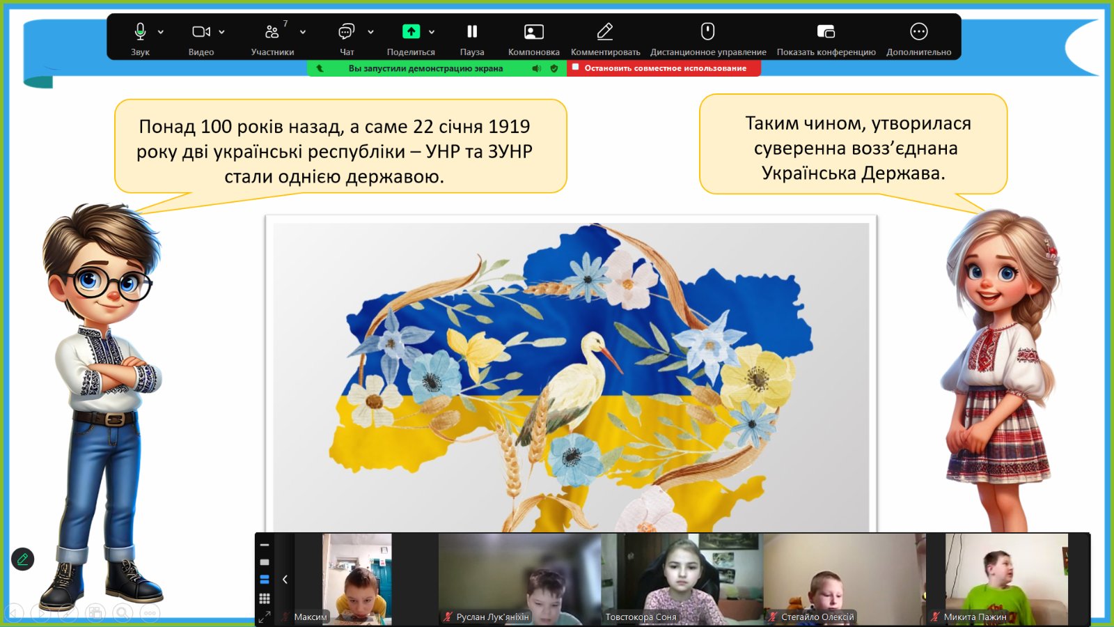
Task: Select Товстокора Соня video thumbnail
Action: (x=682, y=579)
